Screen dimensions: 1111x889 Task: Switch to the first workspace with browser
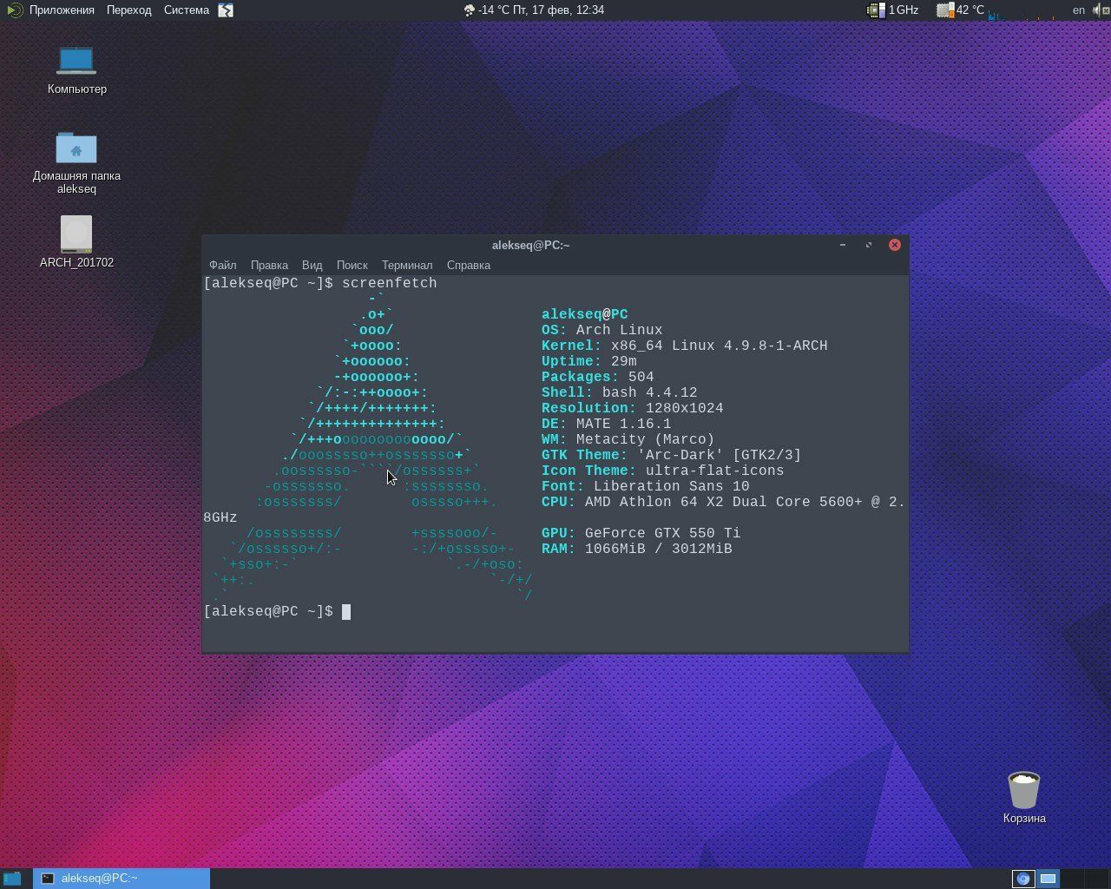point(1023,879)
